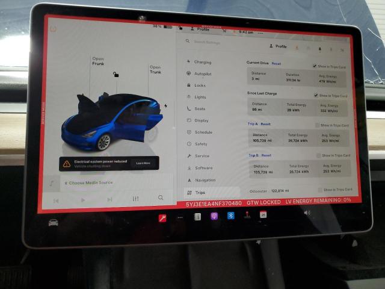The image size is (385, 289).
Task: Click the previous track media button
Action: point(56,200)
